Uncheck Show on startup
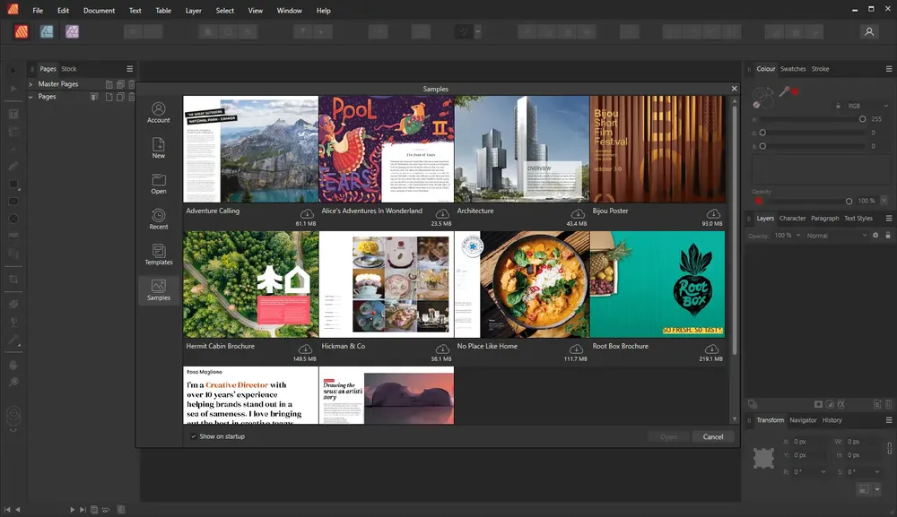Image resolution: width=897 pixels, height=517 pixels. [x=194, y=436]
